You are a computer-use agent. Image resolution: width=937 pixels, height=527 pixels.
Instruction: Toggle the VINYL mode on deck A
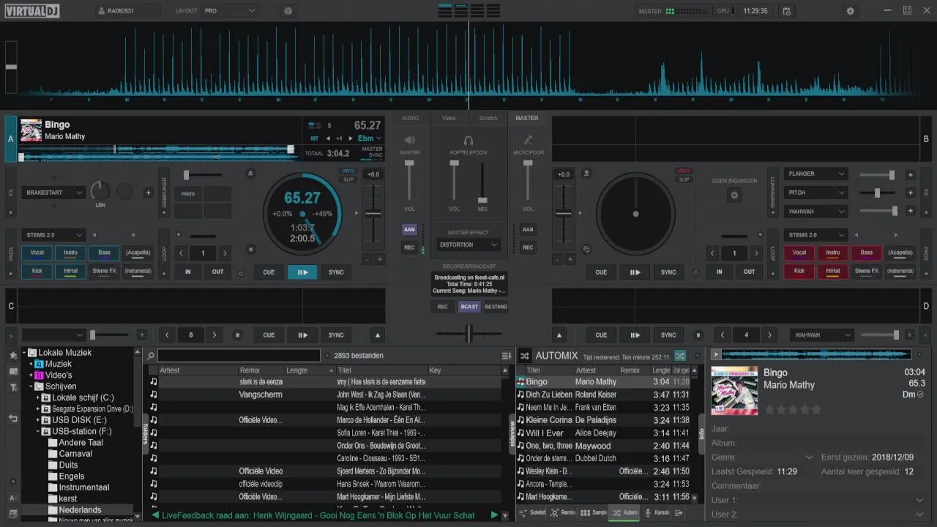pos(348,171)
